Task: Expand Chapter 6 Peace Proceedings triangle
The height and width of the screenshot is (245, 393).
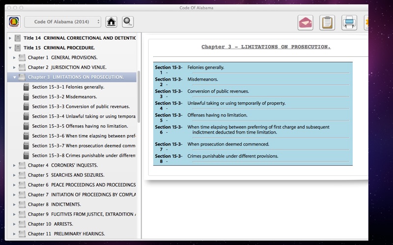Action: [x=14, y=185]
